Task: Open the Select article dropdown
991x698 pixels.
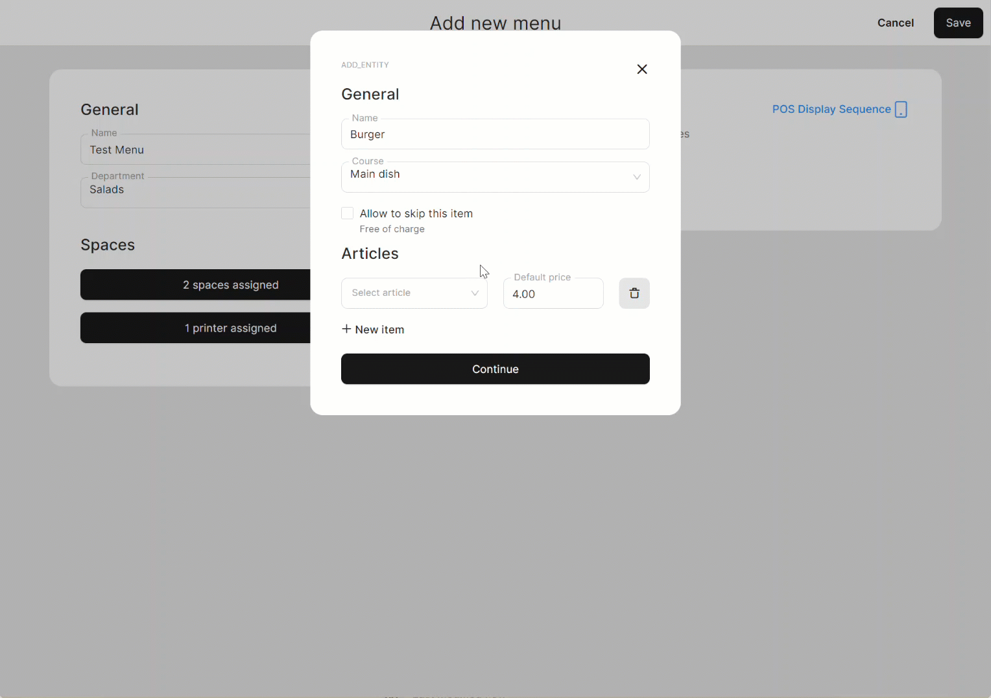Action: [414, 293]
